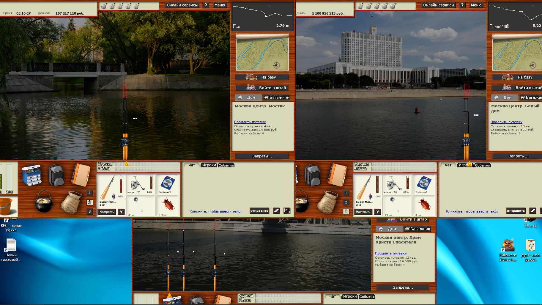
Task: Open the Меню dropdown in Мостик window
Action: tap(220, 5)
